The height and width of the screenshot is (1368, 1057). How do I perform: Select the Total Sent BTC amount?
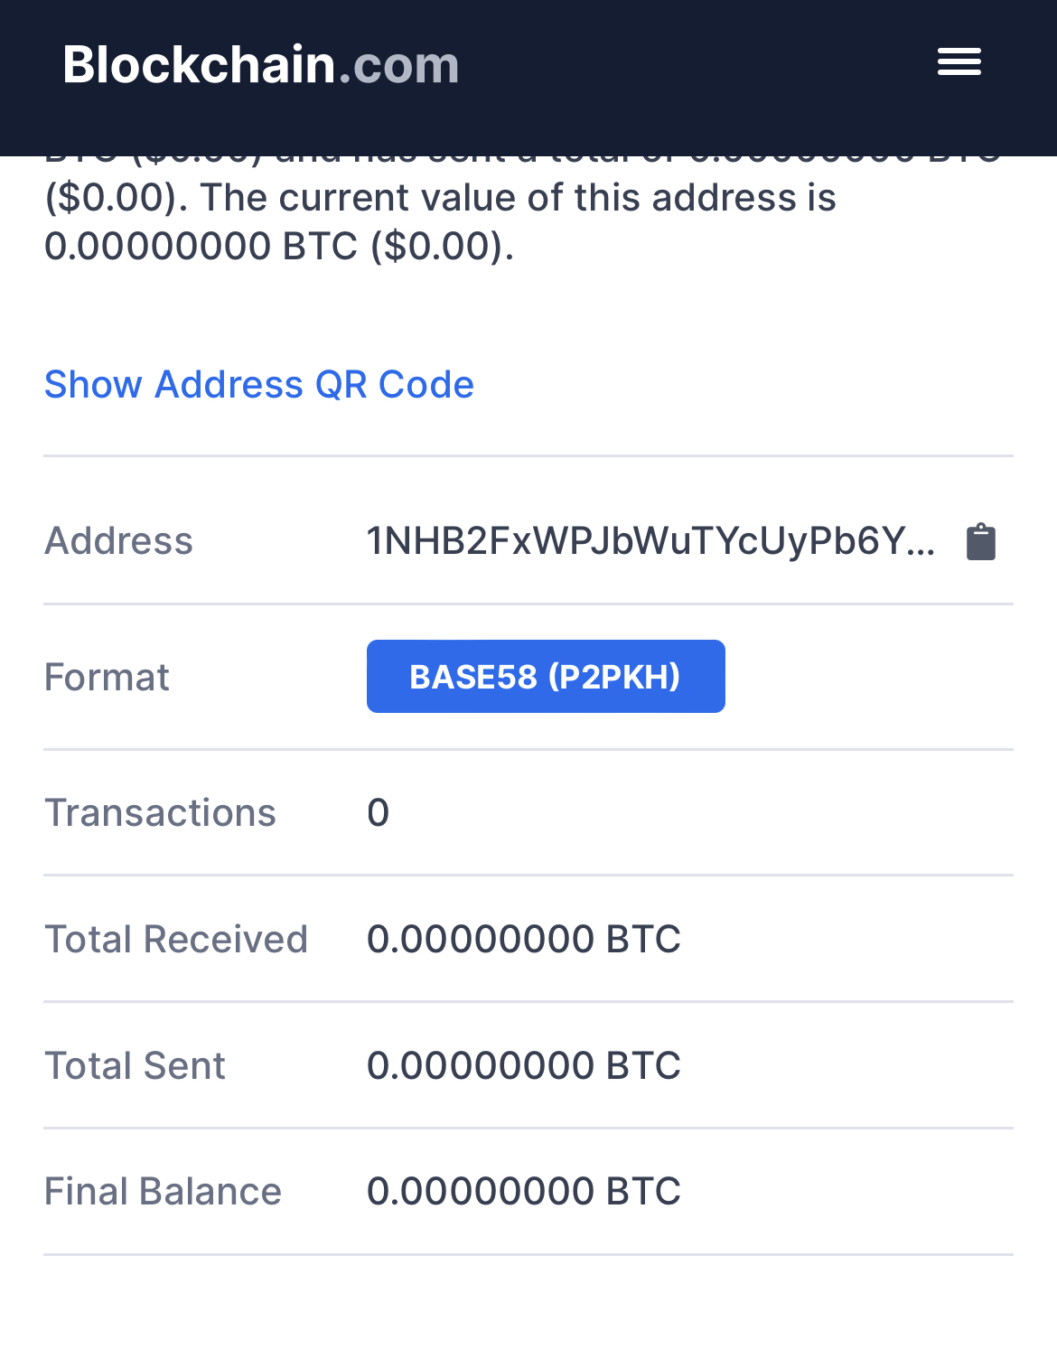(x=524, y=1065)
